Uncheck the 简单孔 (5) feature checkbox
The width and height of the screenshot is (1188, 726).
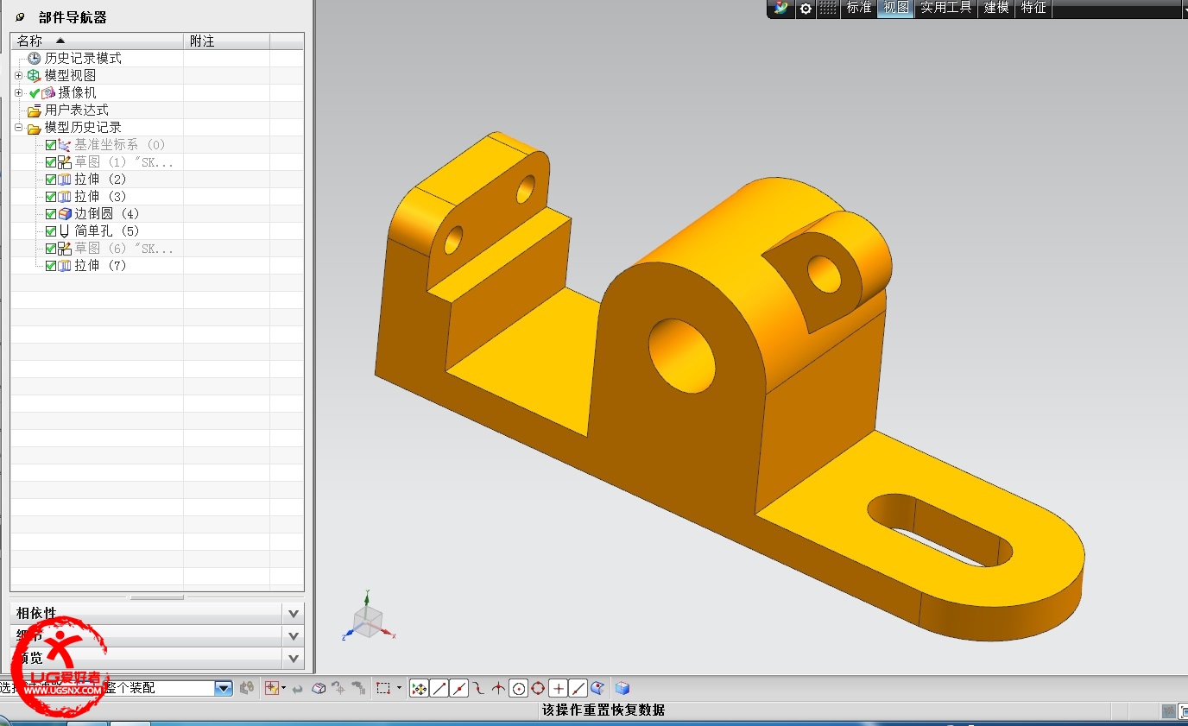[51, 230]
